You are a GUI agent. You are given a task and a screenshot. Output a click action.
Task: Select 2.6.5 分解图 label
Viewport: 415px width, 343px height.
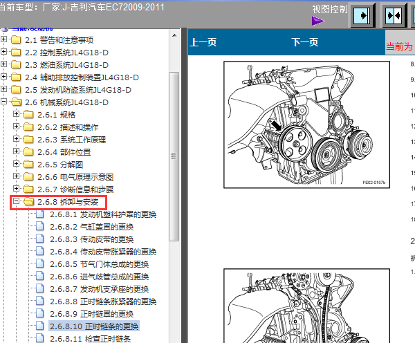point(60,165)
